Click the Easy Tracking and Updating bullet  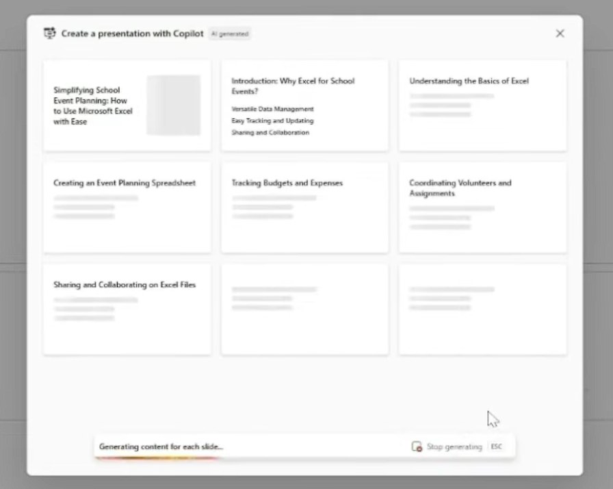(272, 121)
